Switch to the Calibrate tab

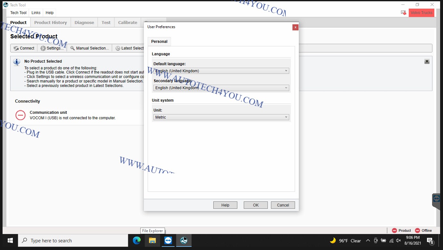click(127, 22)
